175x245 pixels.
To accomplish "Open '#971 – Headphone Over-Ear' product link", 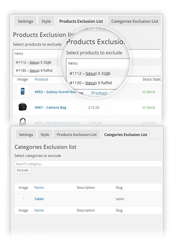I will (58, 123).
